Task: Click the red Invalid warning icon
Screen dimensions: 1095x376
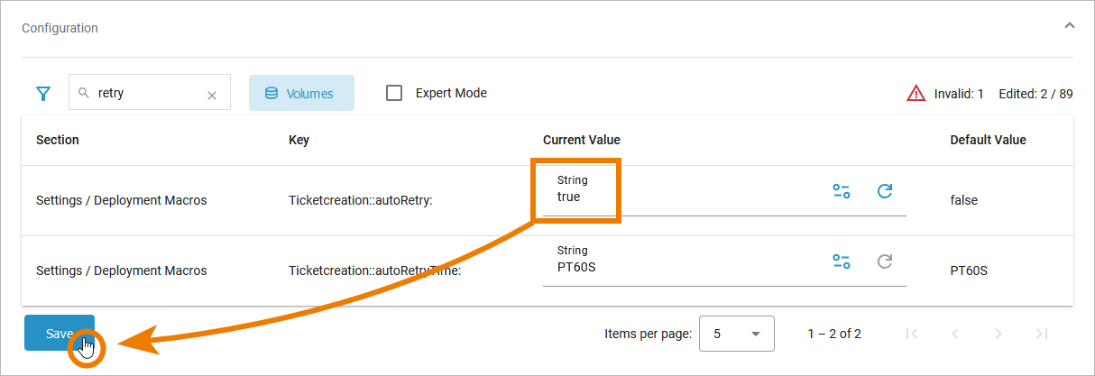Action: click(x=916, y=93)
